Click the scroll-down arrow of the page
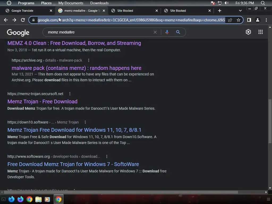This screenshot has width=272, height=204. point(270,188)
